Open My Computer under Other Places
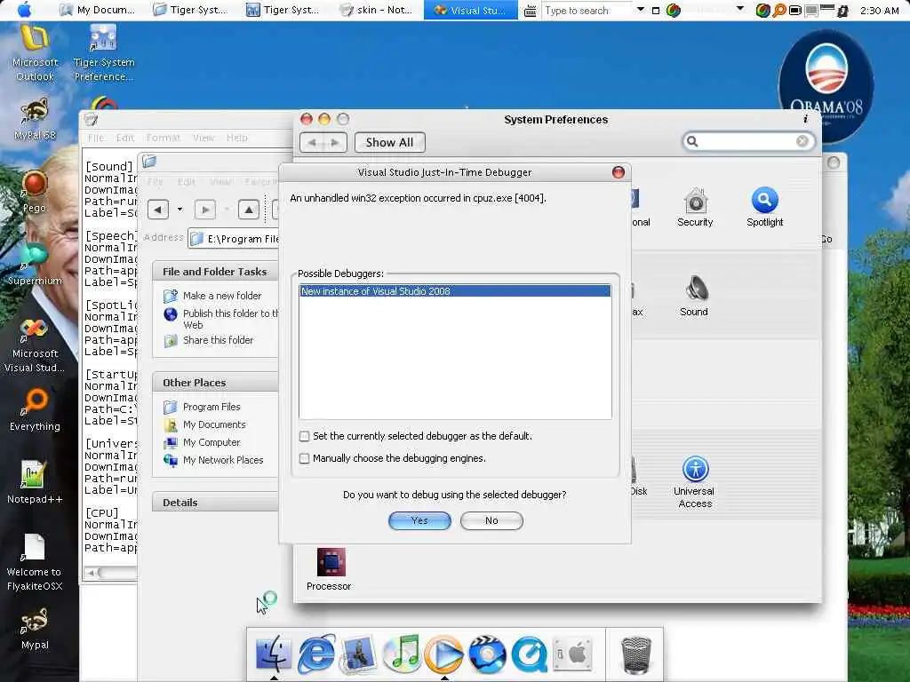The height and width of the screenshot is (682, 910). (212, 442)
